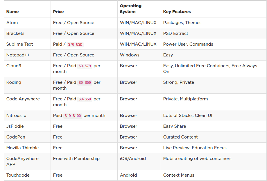Select the Live Preview, Education Focus cell

(195, 148)
